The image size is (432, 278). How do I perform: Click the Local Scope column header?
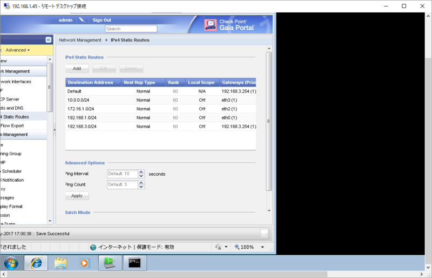202,82
